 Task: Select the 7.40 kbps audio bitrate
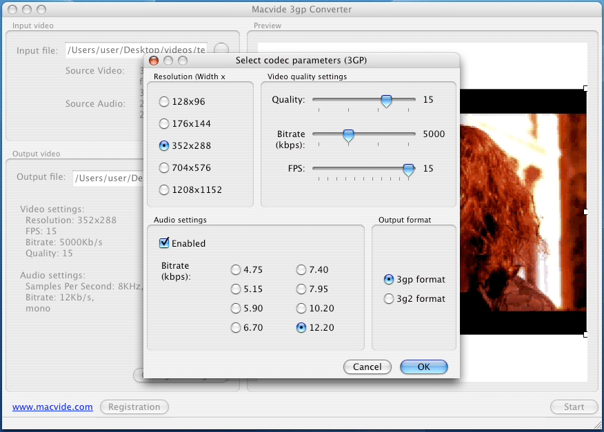tap(301, 270)
